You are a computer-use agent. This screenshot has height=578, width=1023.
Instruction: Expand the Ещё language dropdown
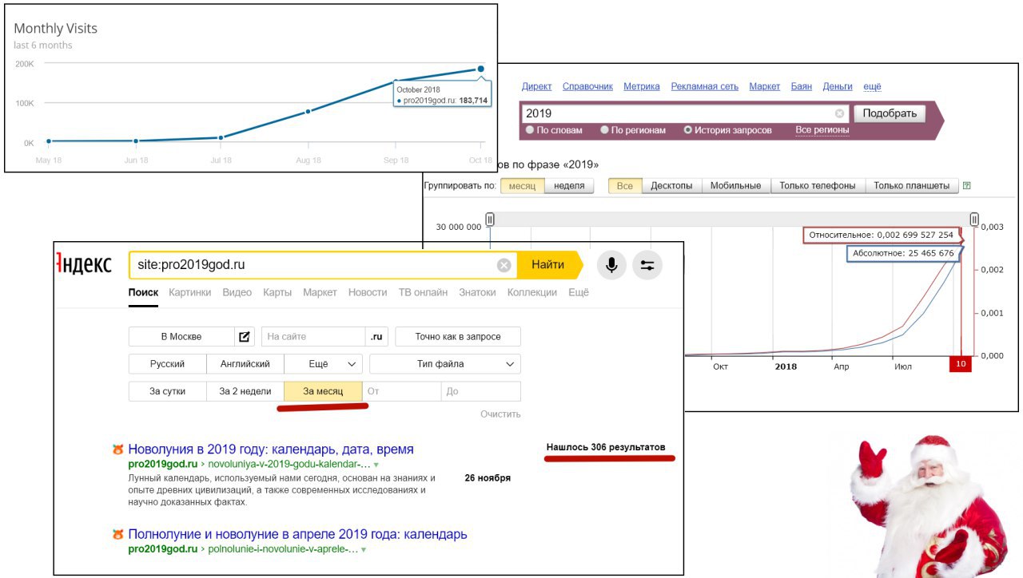(x=324, y=364)
